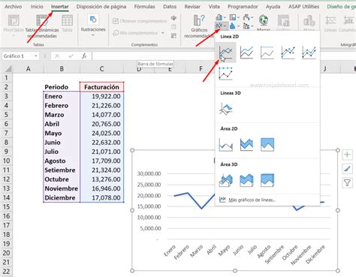Select the 2D 100% Stacked Area chart
Image resolution: width=356 pixels, height=277 pixels.
coord(267,145)
